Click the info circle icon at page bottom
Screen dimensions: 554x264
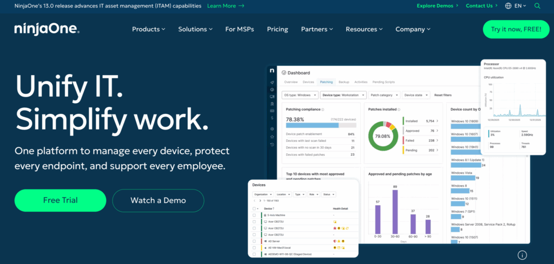(x=522, y=255)
